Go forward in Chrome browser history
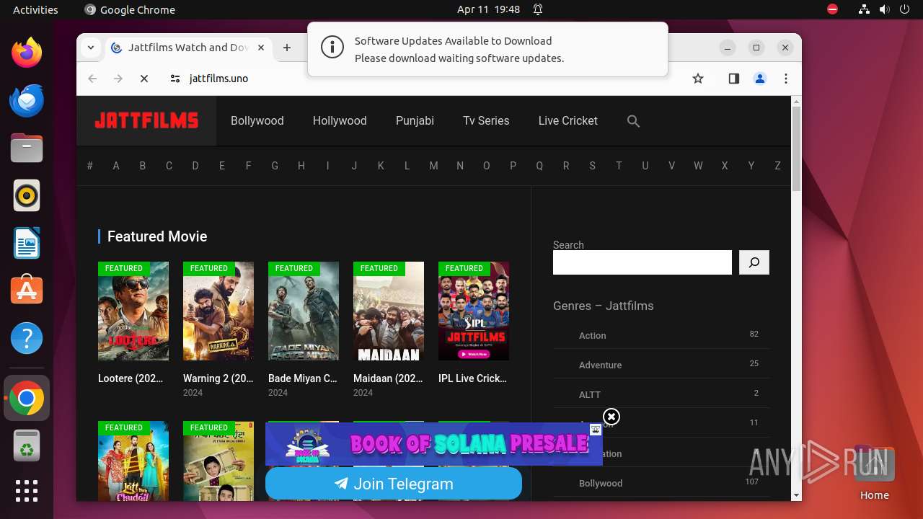The width and height of the screenshot is (923, 519). [x=118, y=79]
